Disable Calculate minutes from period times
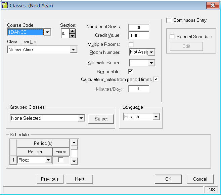The width and height of the screenshot is (221, 195). point(156,79)
